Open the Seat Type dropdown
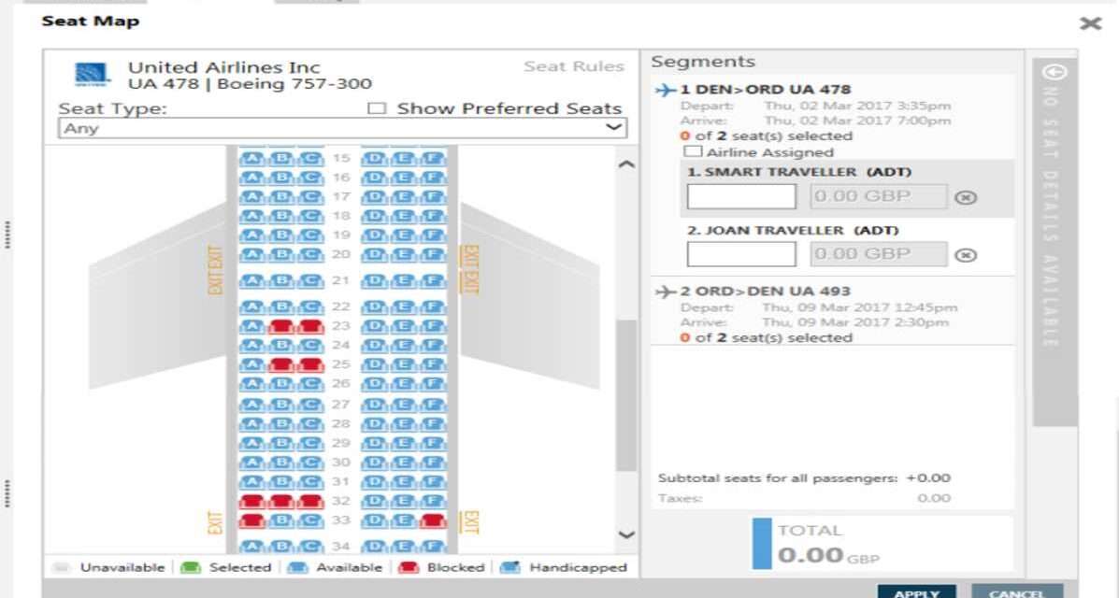The image size is (1119, 598). [341, 128]
